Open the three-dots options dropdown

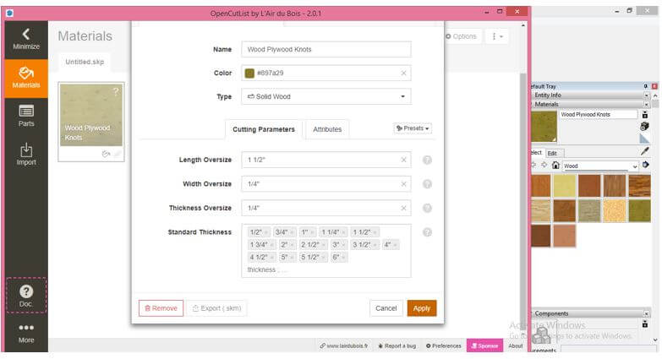pyautogui.click(x=497, y=36)
